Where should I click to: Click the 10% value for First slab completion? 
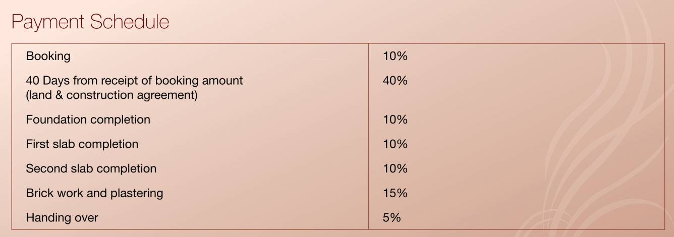click(395, 144)
